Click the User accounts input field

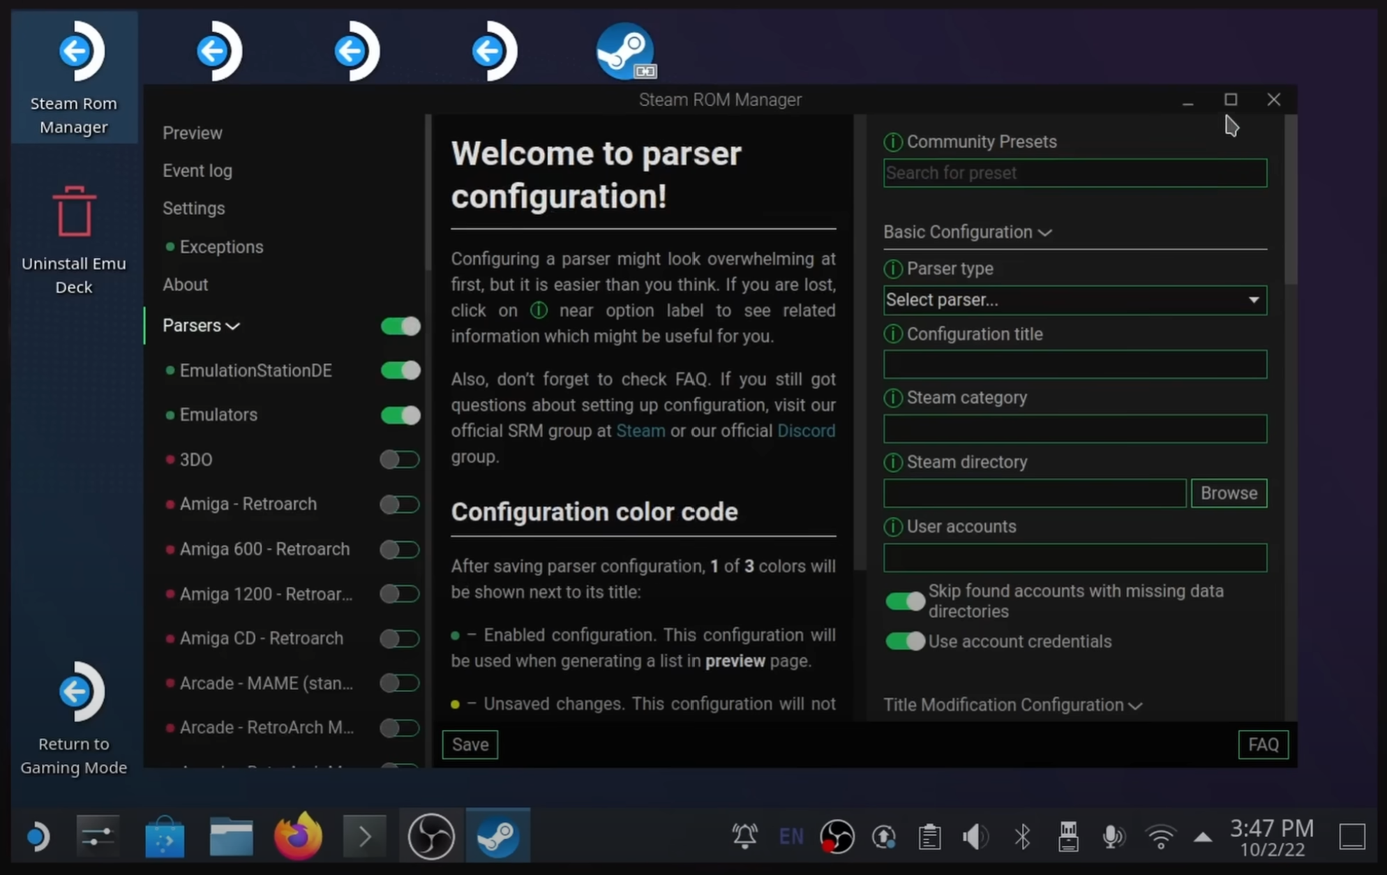click(x=1075, y=558)
